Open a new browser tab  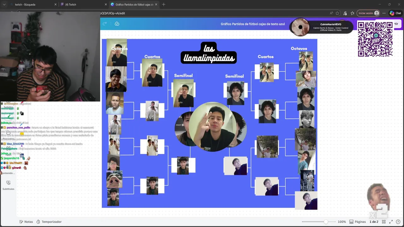(x=163, y=4)
